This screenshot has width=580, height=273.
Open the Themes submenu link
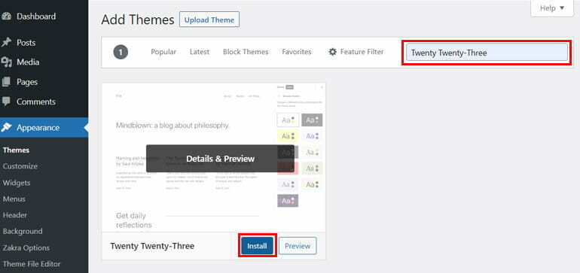[16, 150]
